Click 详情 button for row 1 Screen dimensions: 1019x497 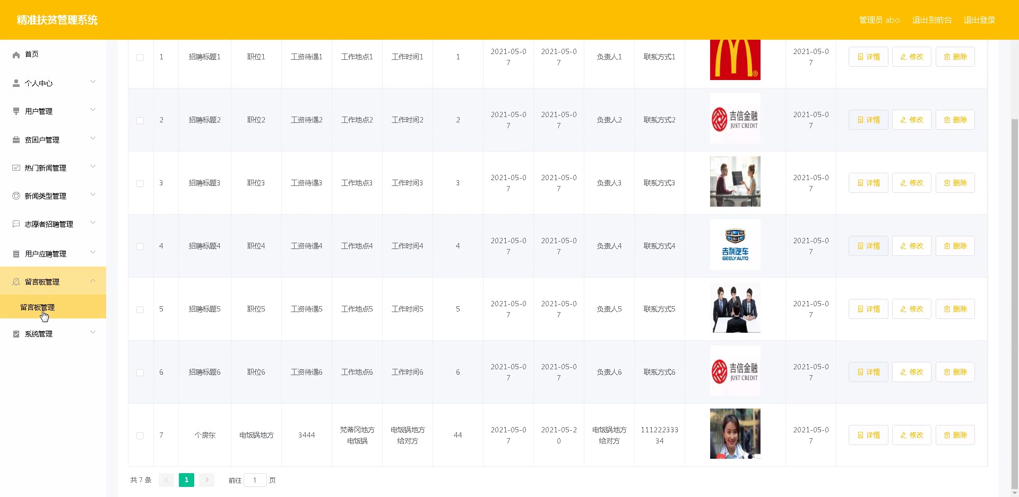(x=868, y=57)
